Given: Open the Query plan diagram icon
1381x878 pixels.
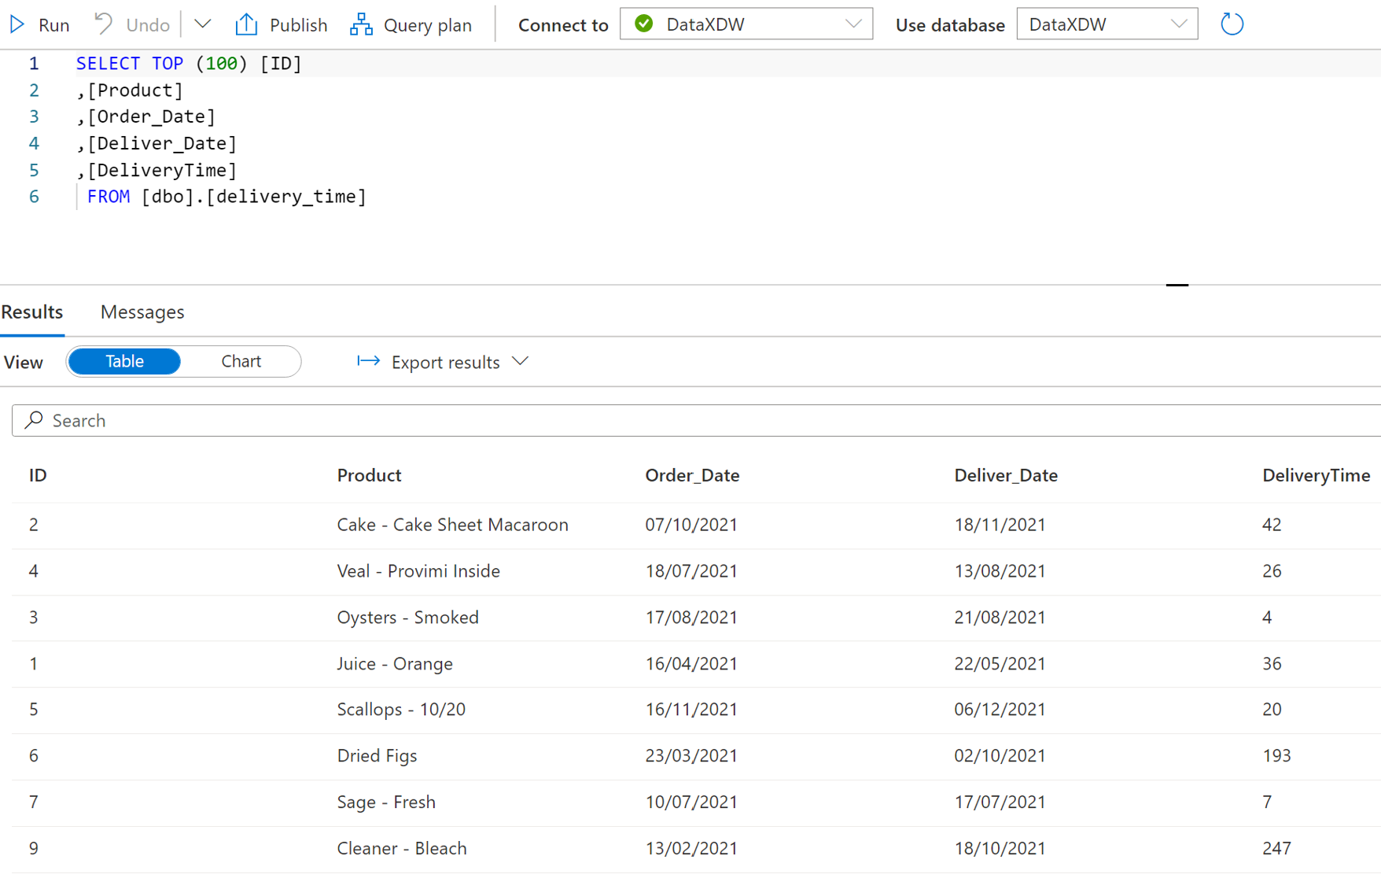Looking at the screenshot, I should [361, 24].
